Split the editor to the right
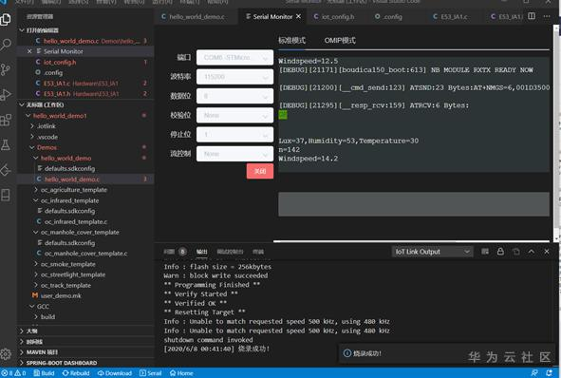Screen dimensions: 561x378 (x=532, y=16)
